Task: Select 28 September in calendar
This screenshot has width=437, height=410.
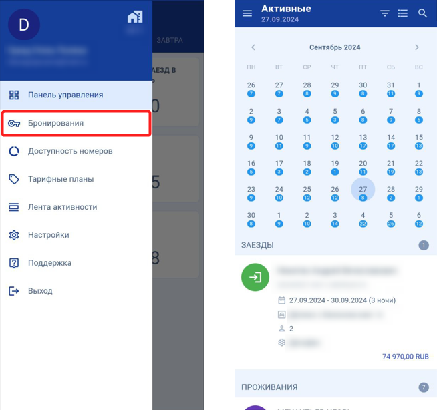Action: click(x=391, y=193)
